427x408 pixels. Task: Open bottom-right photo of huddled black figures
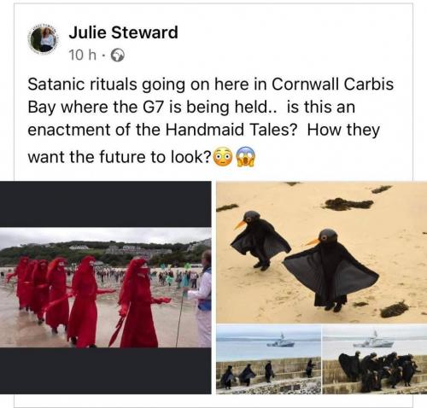[375, 359]
